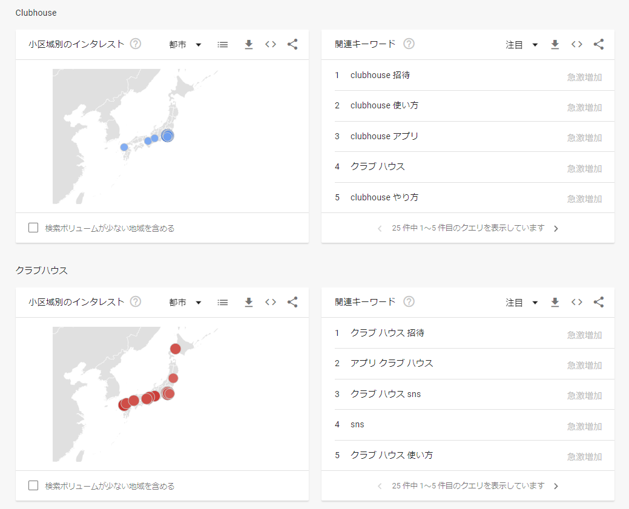Open the 都市 dropdown in the Clubhouse section
This screenshot has width=629, height=509.
pyautogui.click(x=185, y=45)
